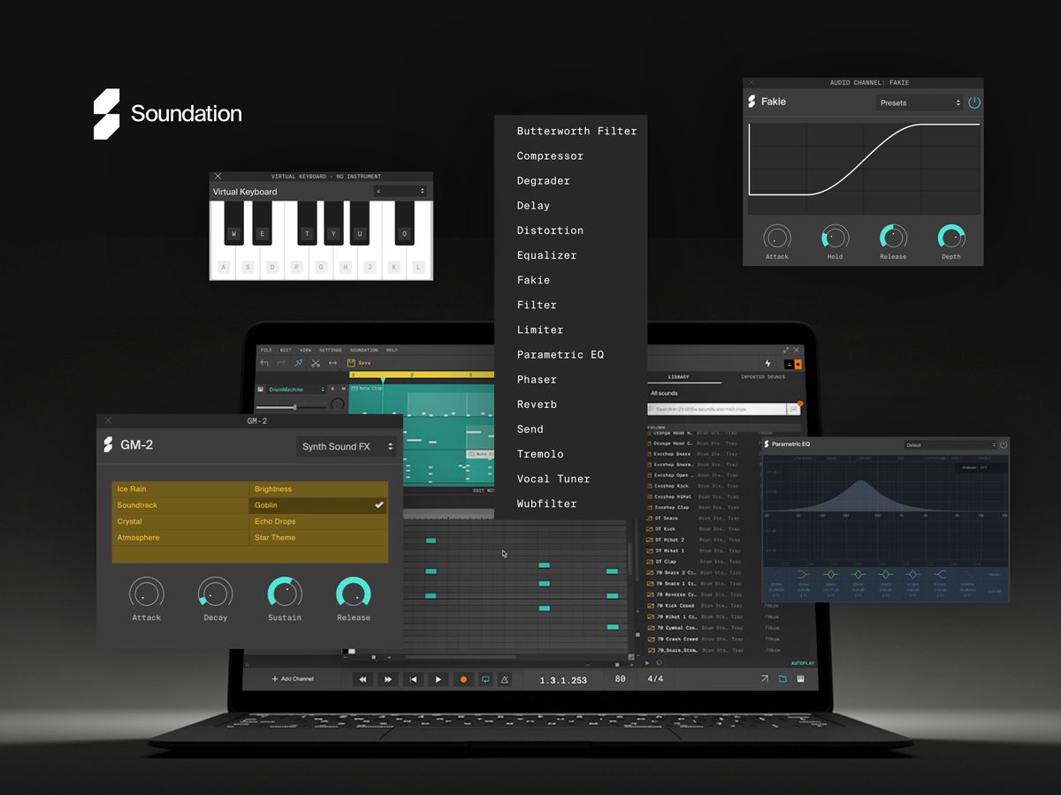The height and width of the screenshot is (795, 1061).
Task: Start playback with the play button
Action: click(x=438, y=679)
